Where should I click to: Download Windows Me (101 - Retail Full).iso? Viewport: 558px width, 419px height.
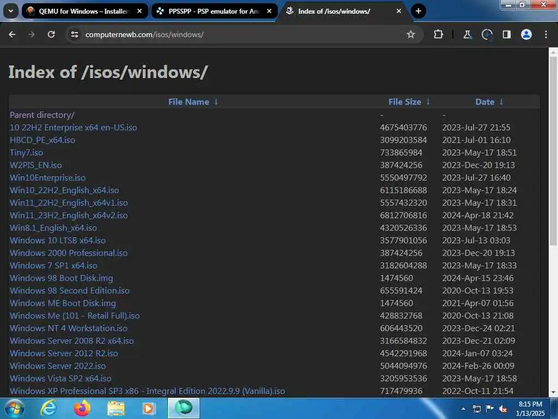pos(75,316)
